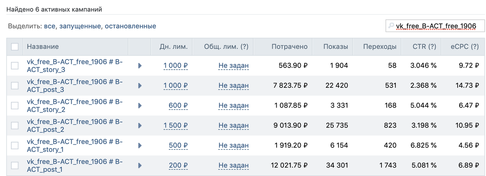Click the 'остановленные' filter link
This screenshot has height=176, width=486.
(x=130, y=26)
